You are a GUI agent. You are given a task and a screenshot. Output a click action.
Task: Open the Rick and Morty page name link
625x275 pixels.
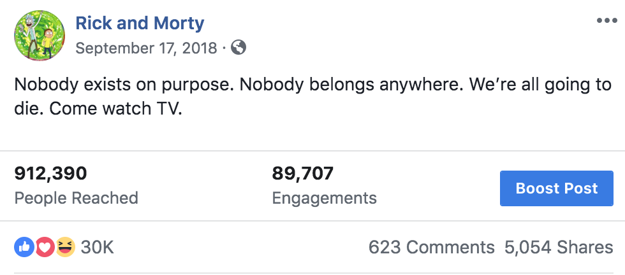[x=140, y=24]
